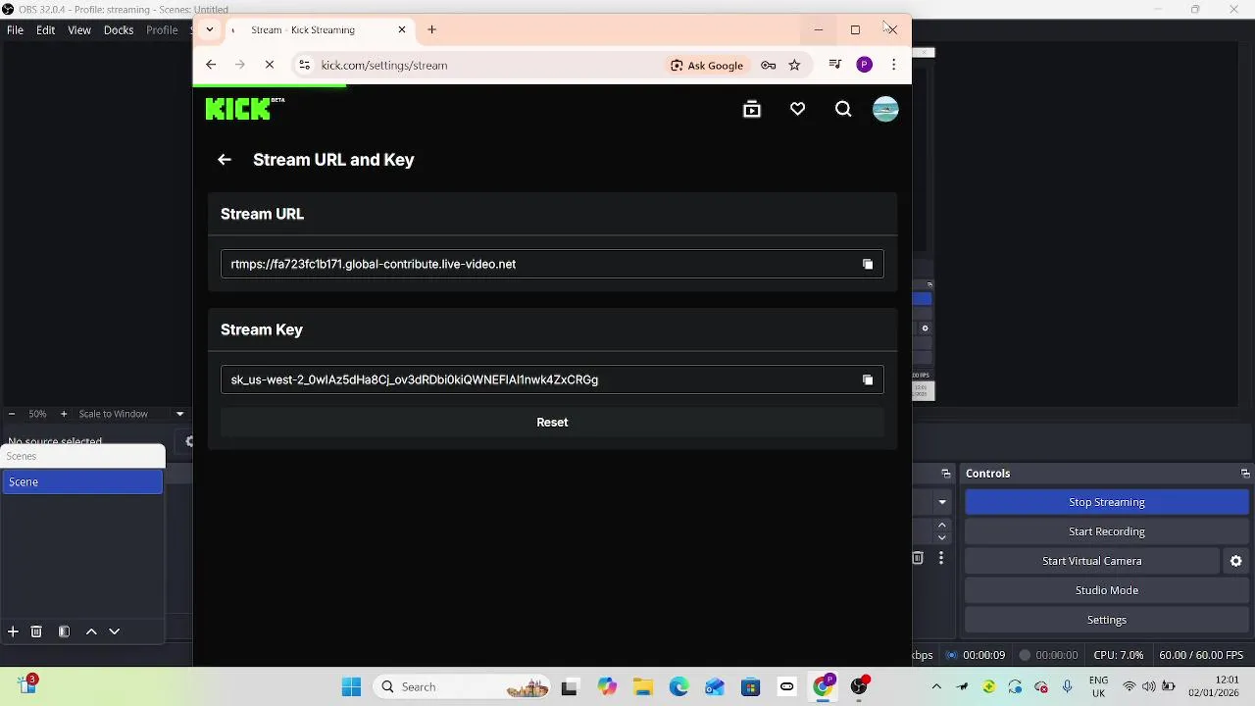Open Chrome password manager key icon
Image resolution: width=1255 pixels, height=706 pixels.
tap(769, 65)
